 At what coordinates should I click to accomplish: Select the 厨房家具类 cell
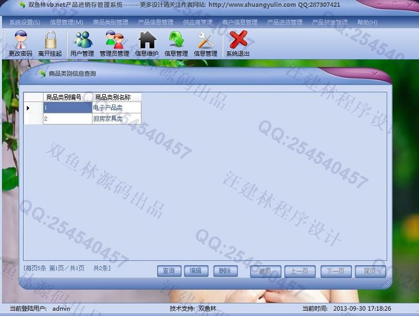click(116, 119)
